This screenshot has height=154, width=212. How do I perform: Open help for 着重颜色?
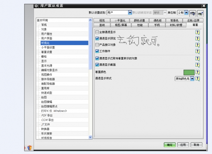tap(198, 72)
